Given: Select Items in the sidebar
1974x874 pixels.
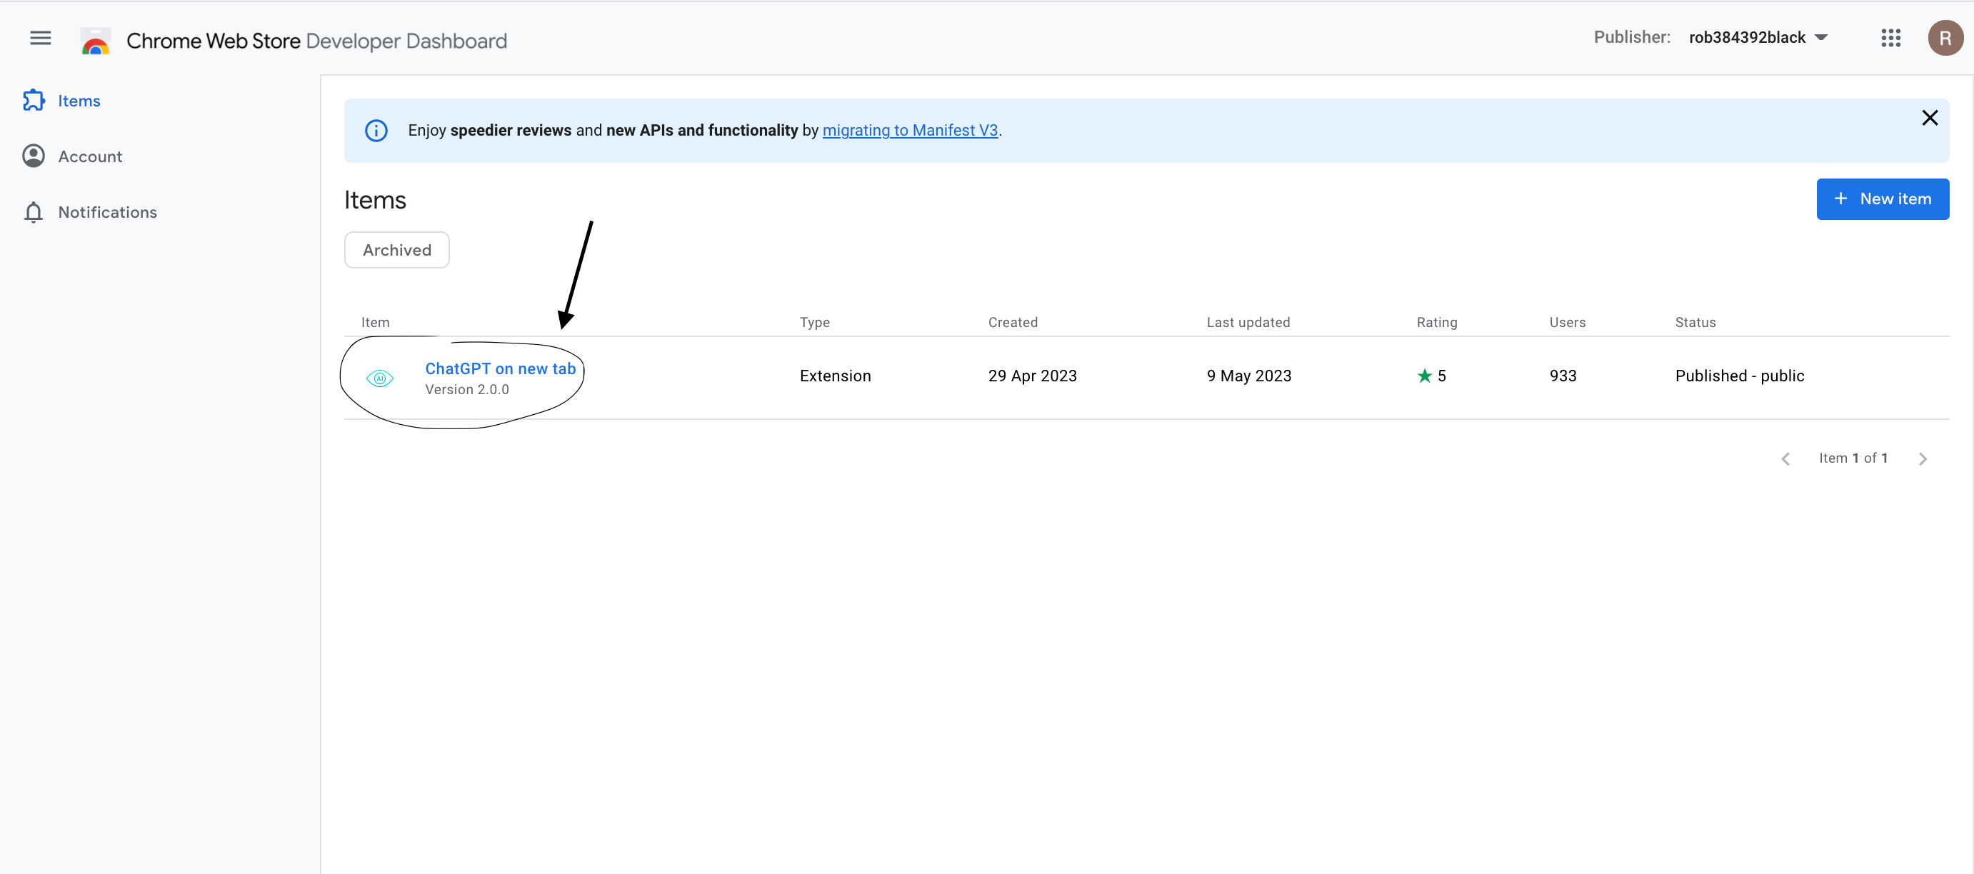Looking at the screenshot, I should pos(78,101).
